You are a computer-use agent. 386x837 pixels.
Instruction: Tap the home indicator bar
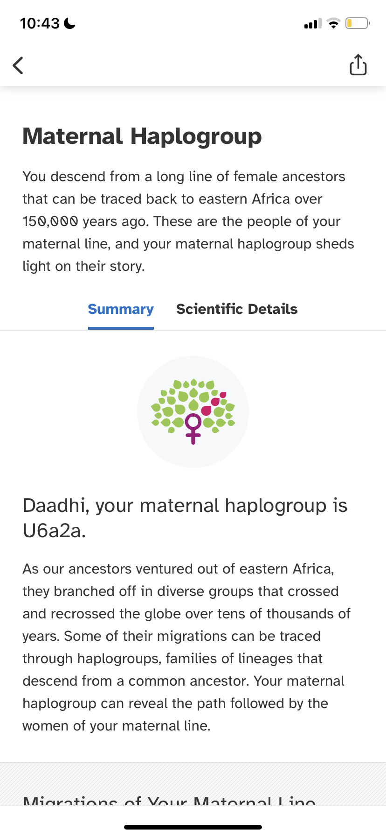193,827
